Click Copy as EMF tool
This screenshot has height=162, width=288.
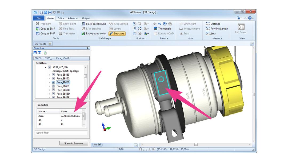(45, 29)
